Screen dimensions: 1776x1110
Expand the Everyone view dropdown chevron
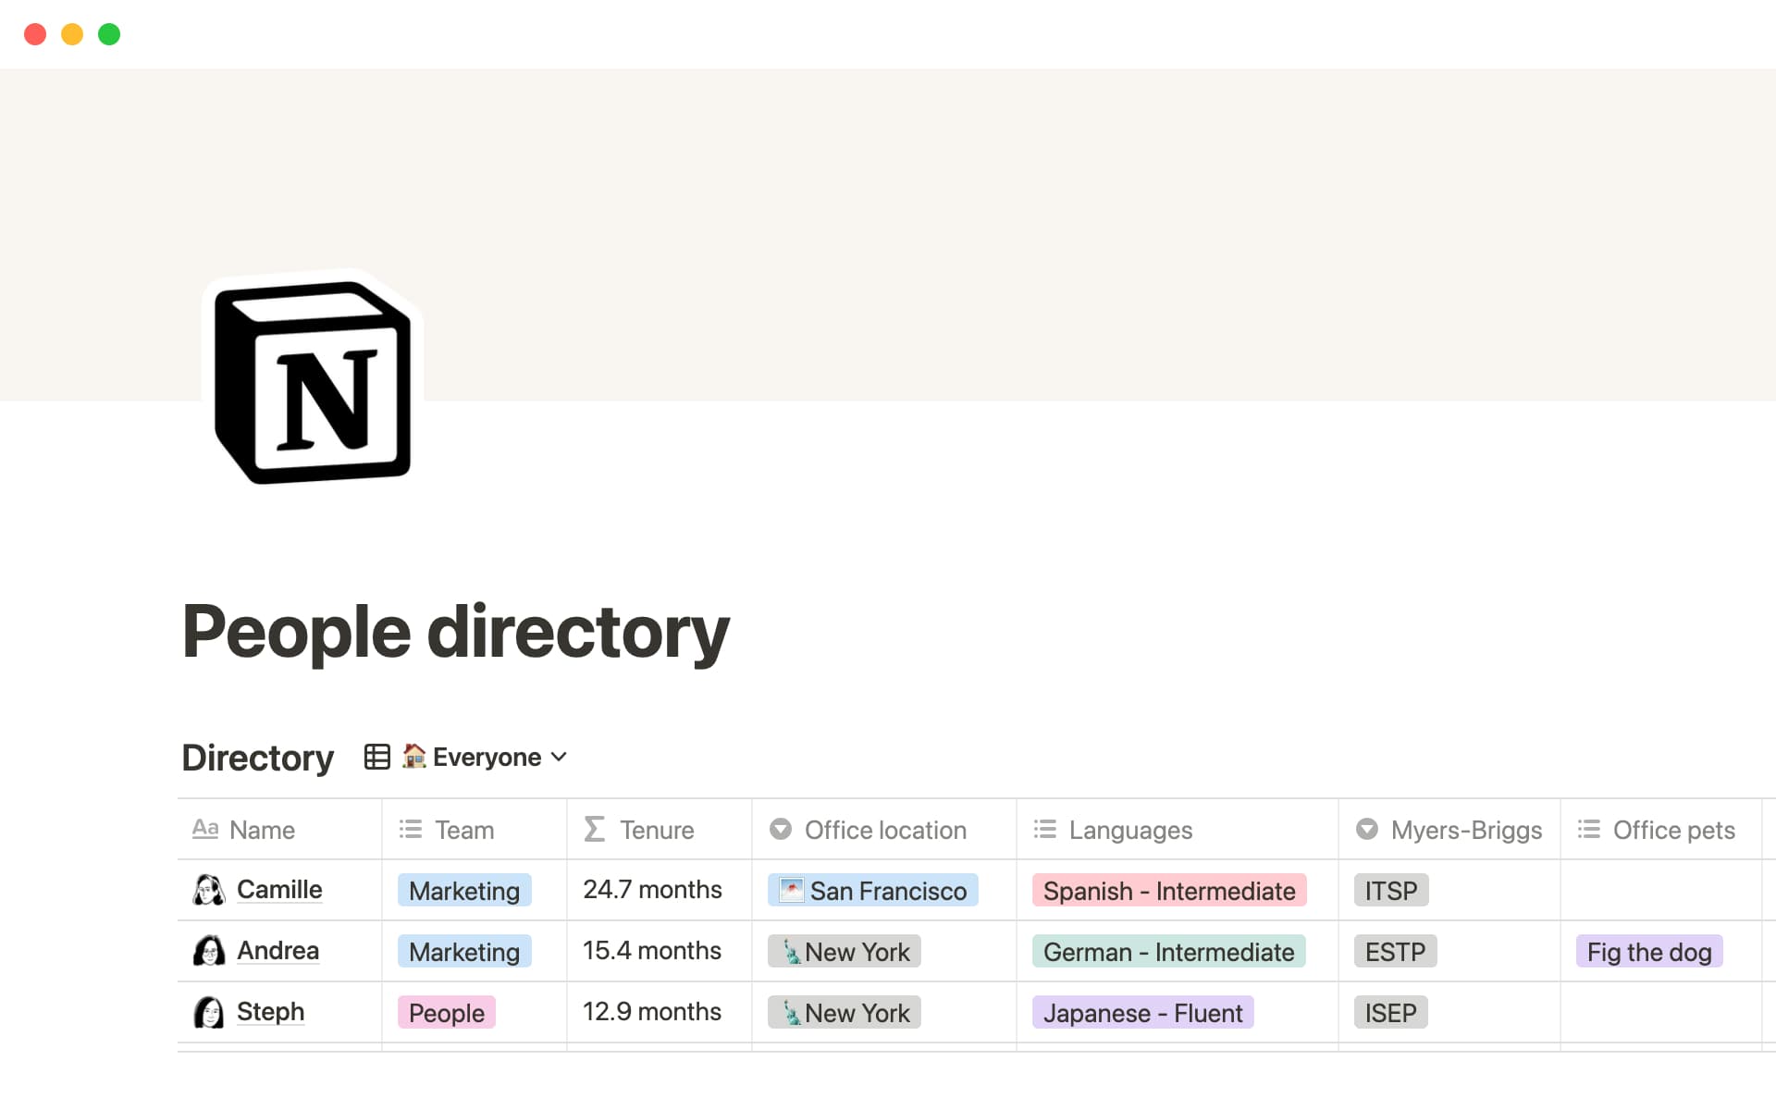click(559, 757)
